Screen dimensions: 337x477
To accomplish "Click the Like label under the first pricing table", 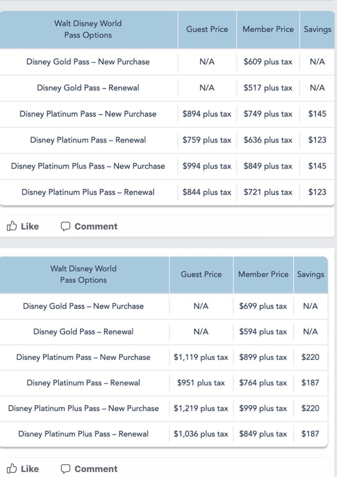I will (x=30, y=226).
